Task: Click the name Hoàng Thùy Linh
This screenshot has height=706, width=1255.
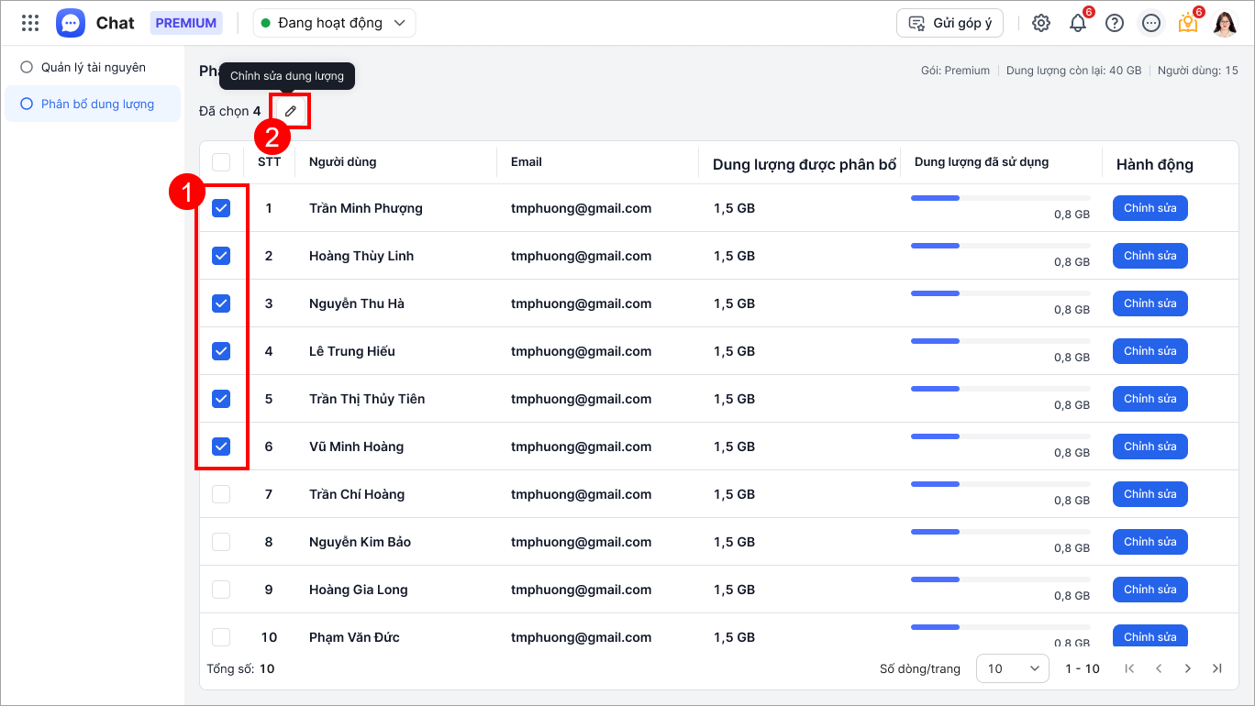Action: point(361,256)
